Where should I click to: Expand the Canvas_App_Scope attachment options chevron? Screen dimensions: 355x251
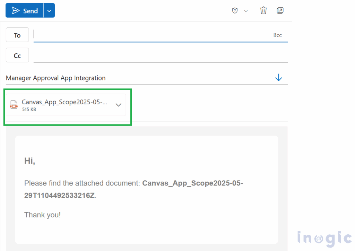pyautogui.click(x=118, y=105)
